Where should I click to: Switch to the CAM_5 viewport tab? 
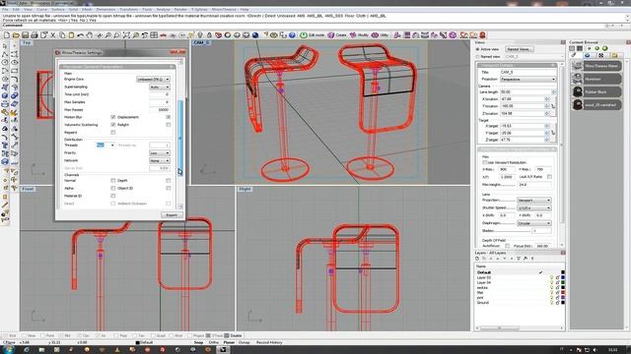(201, 42)
